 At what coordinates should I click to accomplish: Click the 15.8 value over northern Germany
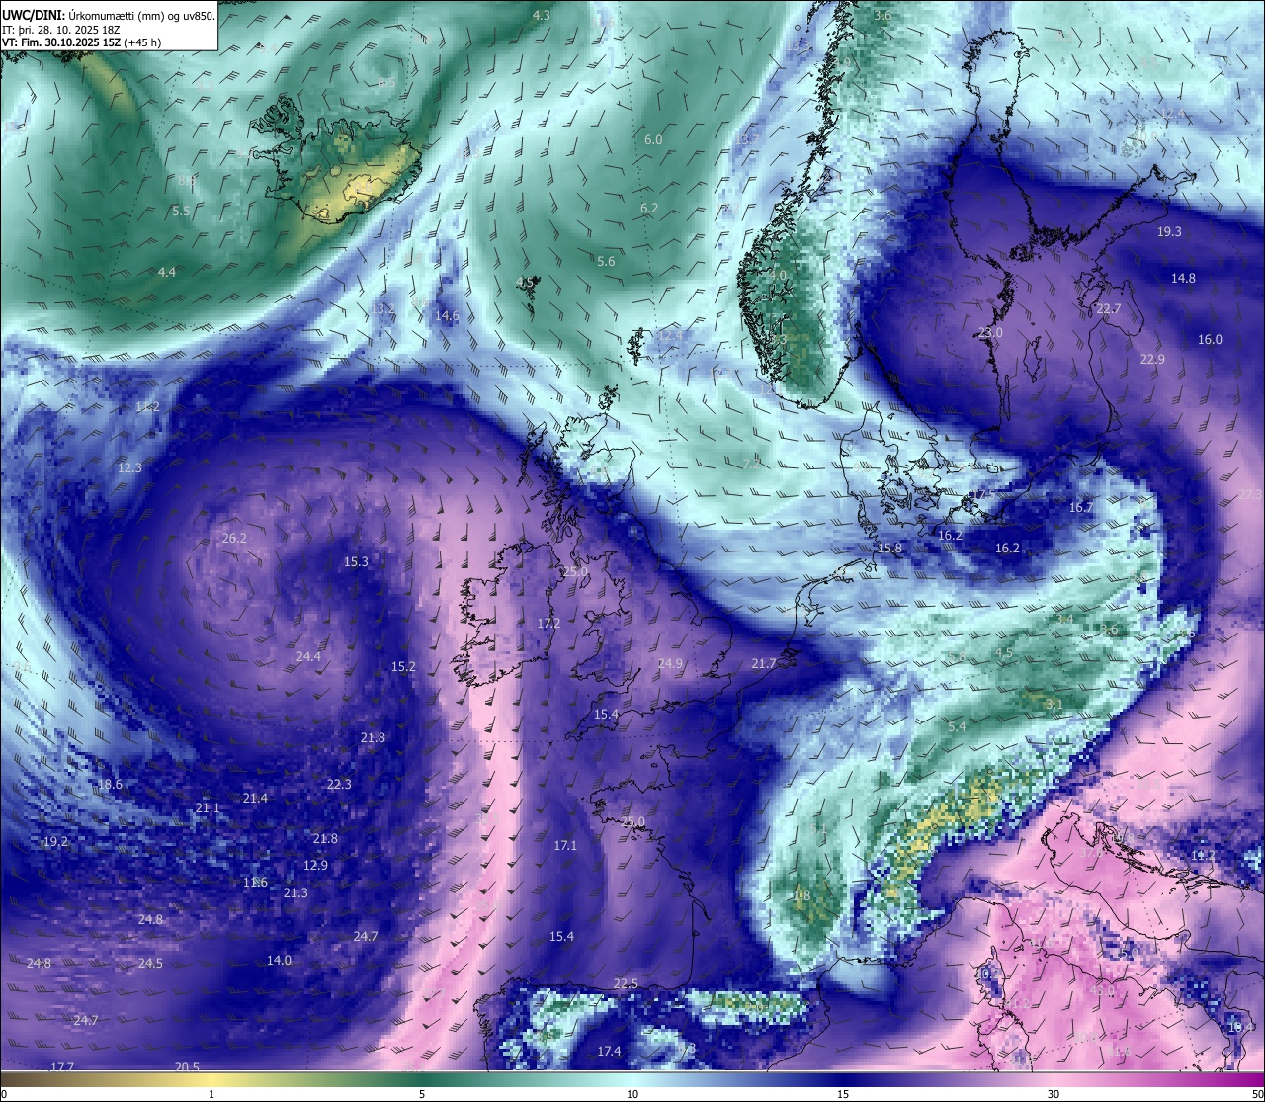[x=890, y=549]
